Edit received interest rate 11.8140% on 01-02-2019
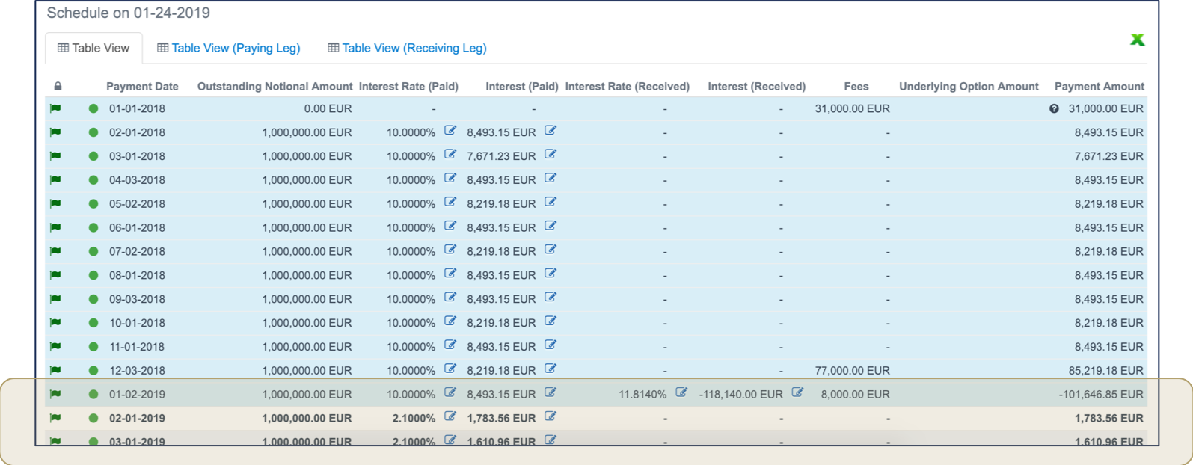The width and height of the screenshot is (1193, 465). [681, 392]
